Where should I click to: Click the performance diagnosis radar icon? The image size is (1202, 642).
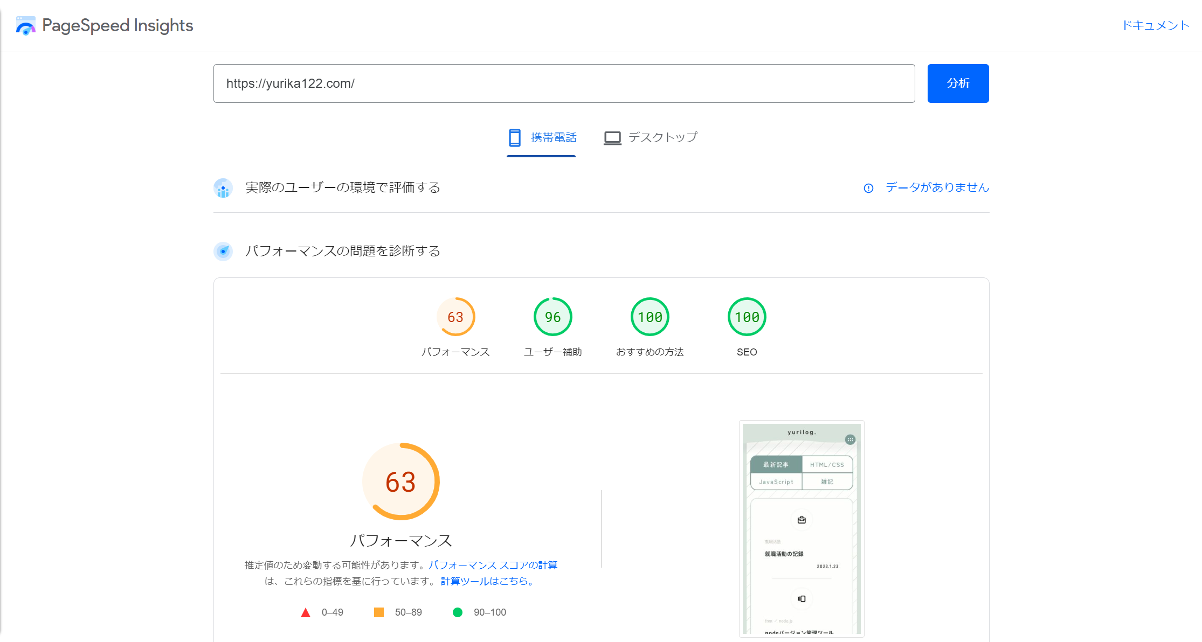[223, 251]
